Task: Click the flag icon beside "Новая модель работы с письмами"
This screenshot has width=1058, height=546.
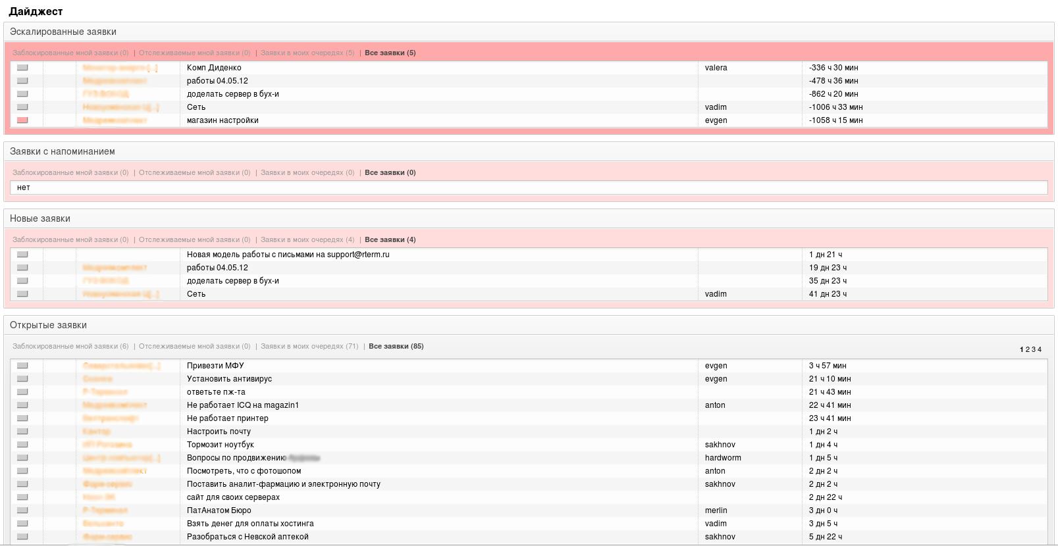Action: (22, 255)
